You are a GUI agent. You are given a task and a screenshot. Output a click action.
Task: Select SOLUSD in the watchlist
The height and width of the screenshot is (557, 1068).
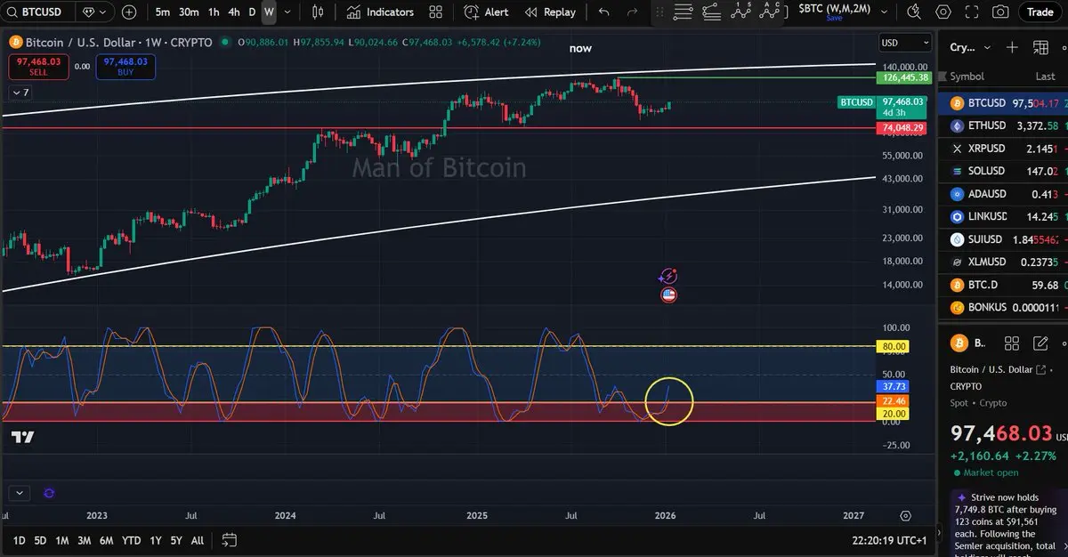coord(1004,171)
